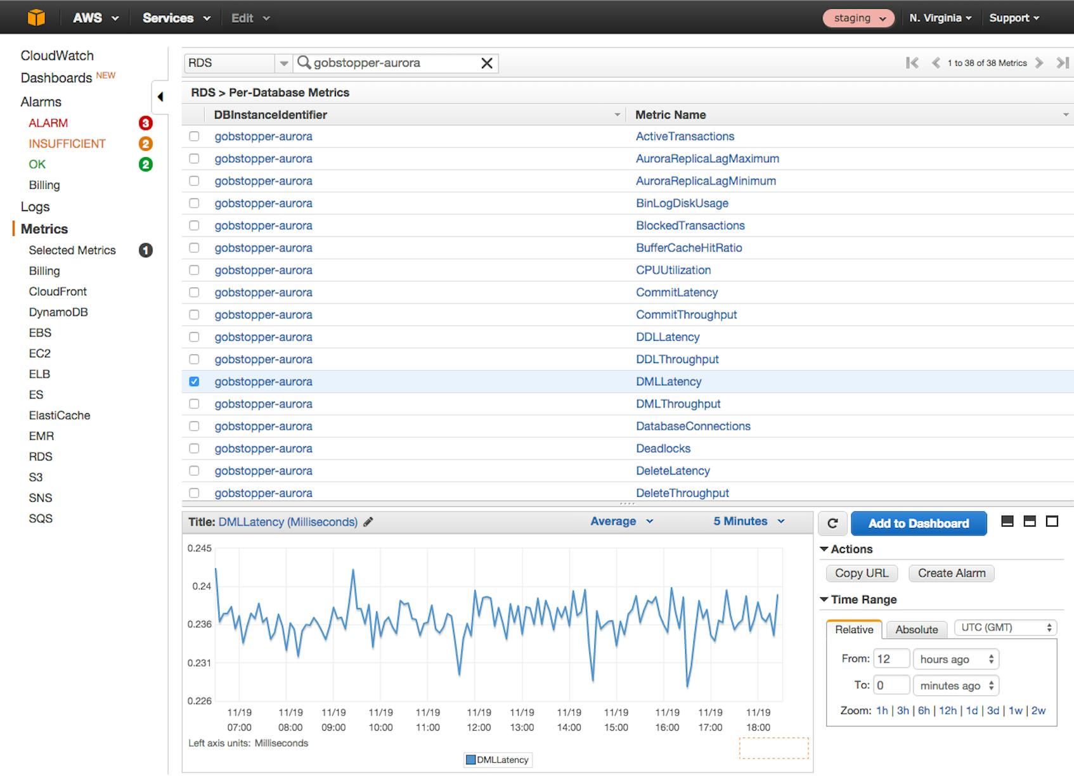Viewport: 1074px width, 782px height.
Task: Change the 5 Minutes period dropdown
Action: pyautogui.click(x=748, y=522)
